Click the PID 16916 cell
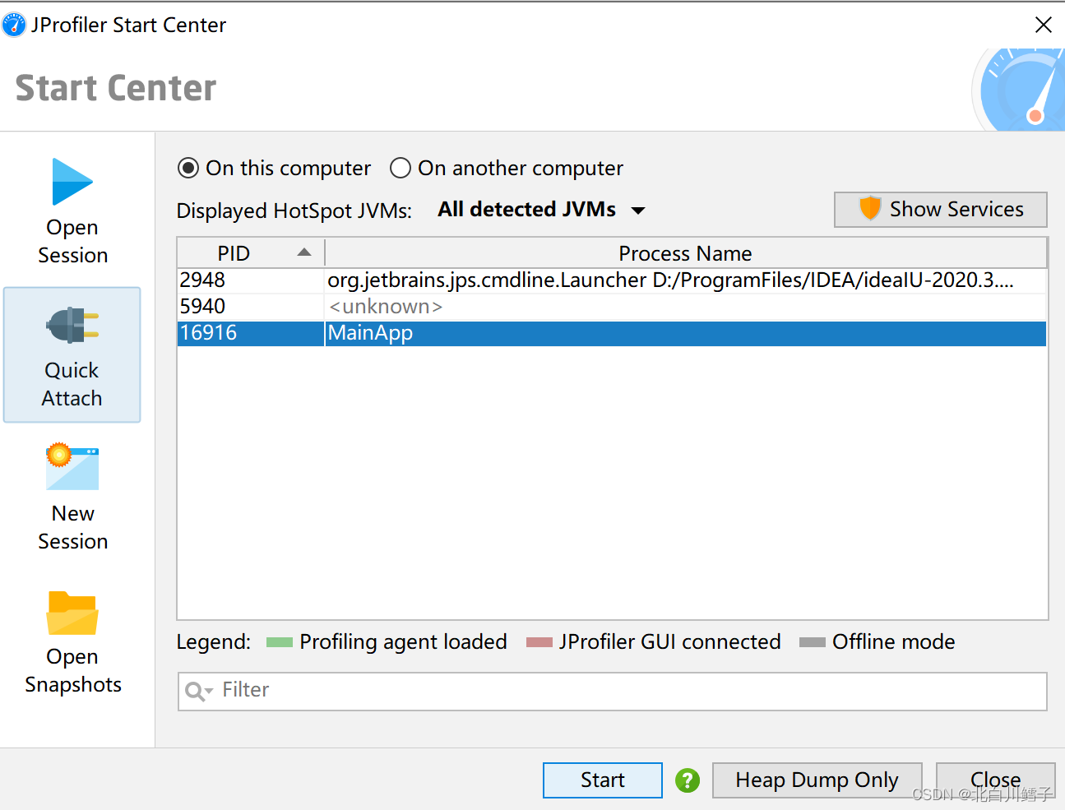 coord(251,333)
